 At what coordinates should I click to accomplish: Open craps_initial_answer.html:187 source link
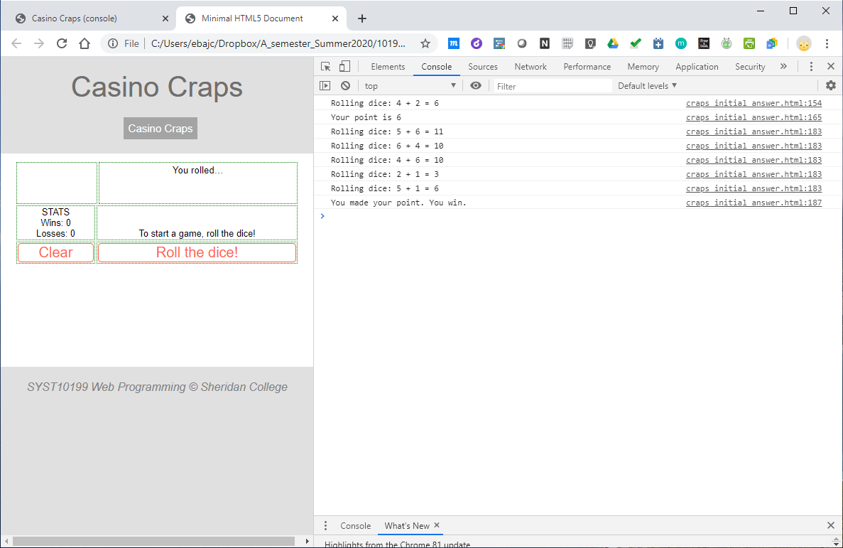click(754, 203)
